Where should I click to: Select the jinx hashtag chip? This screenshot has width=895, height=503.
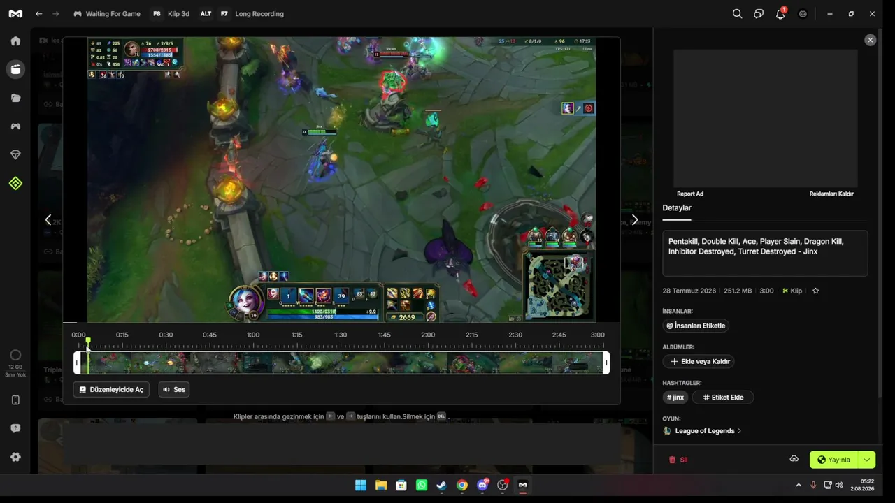[675, 398]
